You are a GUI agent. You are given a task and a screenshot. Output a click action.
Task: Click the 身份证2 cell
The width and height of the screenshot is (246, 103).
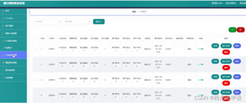148,64
